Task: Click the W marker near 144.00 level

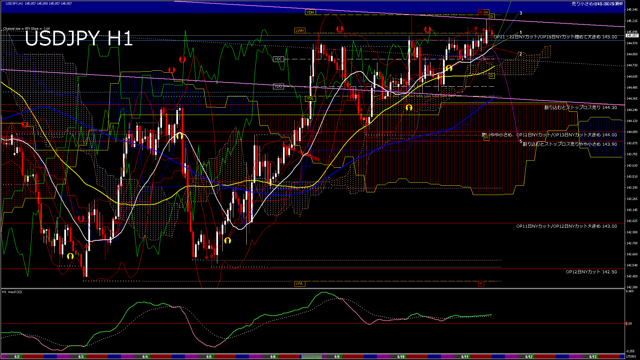Action: [486, 138]
